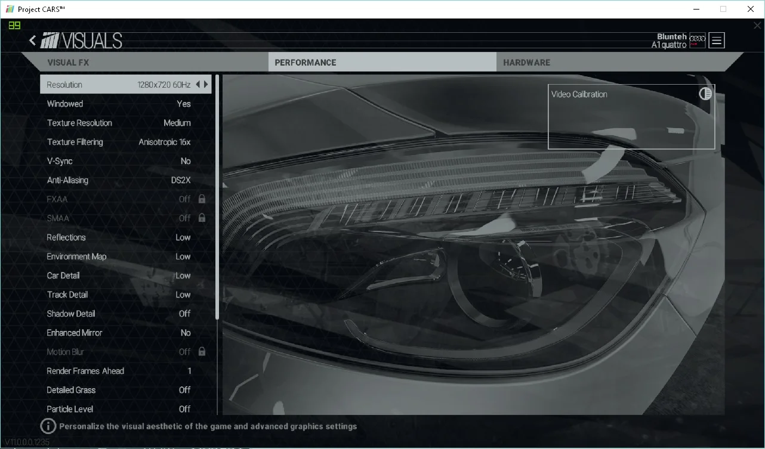Change the Texture Resolution value
This screenshot has height=449, width=765.
click(x=126, y=123)
